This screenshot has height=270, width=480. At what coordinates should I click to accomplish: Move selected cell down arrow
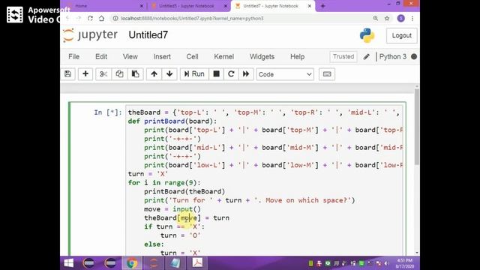pyautogui.click(x=169, y=74)
